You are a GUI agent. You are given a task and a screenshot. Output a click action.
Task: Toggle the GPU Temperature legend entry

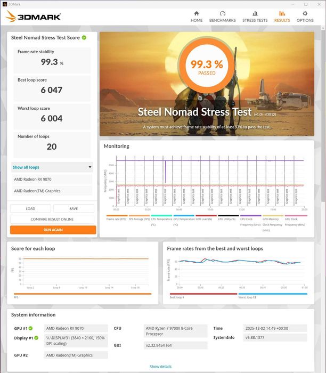click(184, 222)
